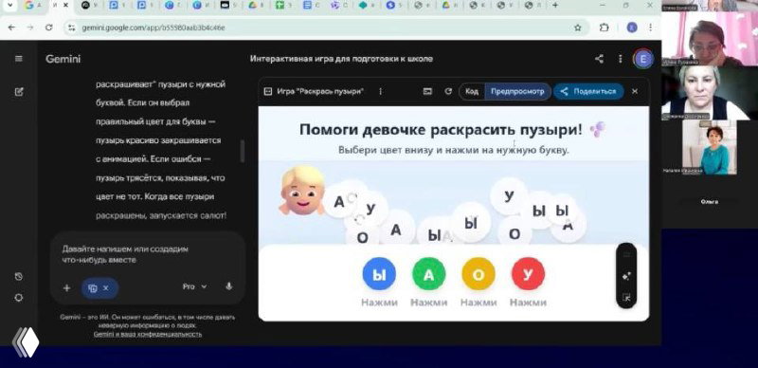Viewport: 758px width, 368px height.
Task: Select the video thumbnail of the woman in teal
Action: pos(709,147)
